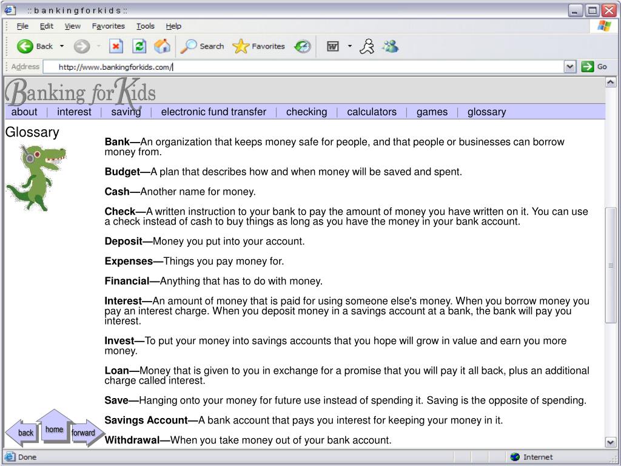The image size is (621, 466).
Task: Click the bold term "Loan"
Action: (x=117, y=371)
